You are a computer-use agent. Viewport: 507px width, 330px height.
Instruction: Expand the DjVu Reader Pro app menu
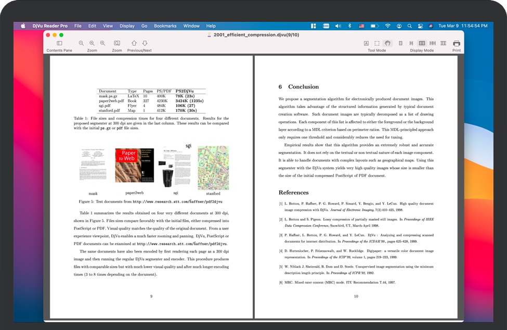click(x=50, y=26)
